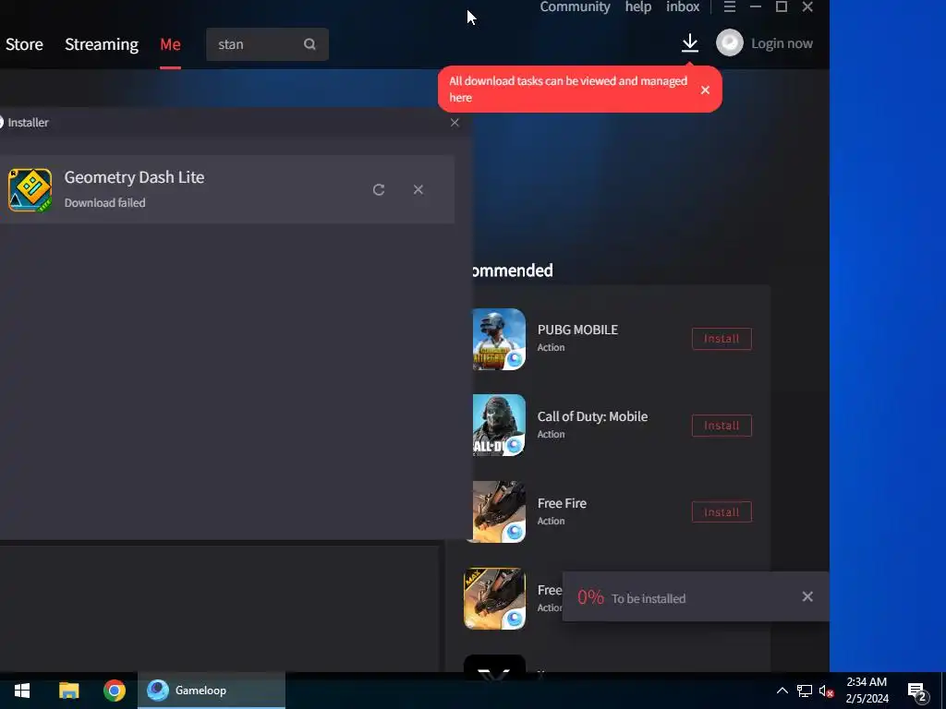Click the Free Fire MAX game thumbnail
The height and width of the screenshot is (709, 946).
tap(495, 598)
